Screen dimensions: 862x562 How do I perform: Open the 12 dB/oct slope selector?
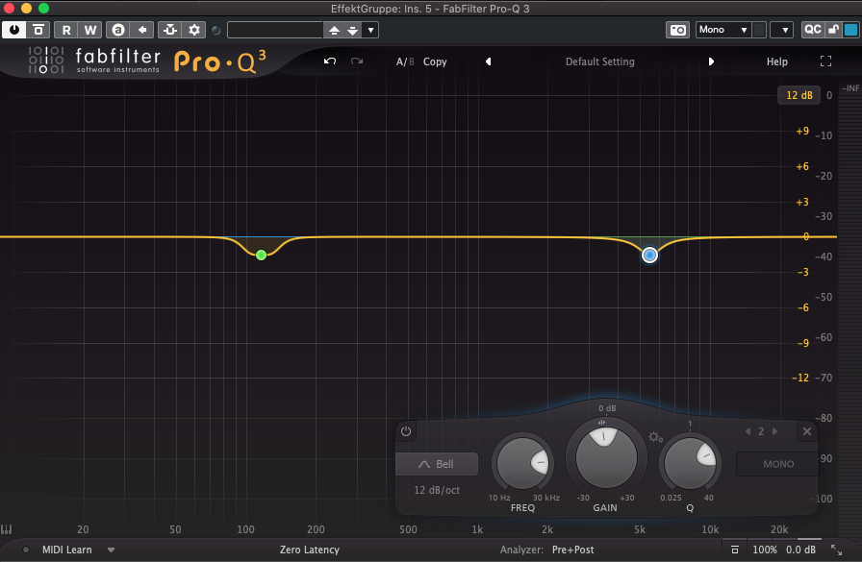pyautogui.click(x=437, y=490)
